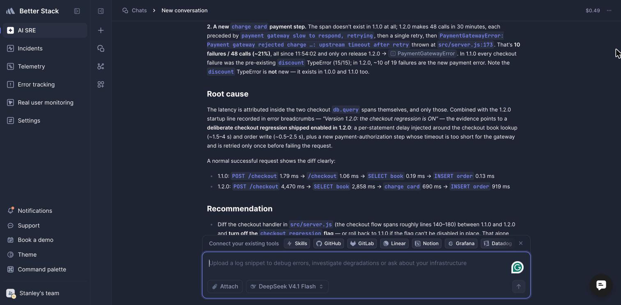Click the src/server.js code in Recommendation

click(311, 225)
